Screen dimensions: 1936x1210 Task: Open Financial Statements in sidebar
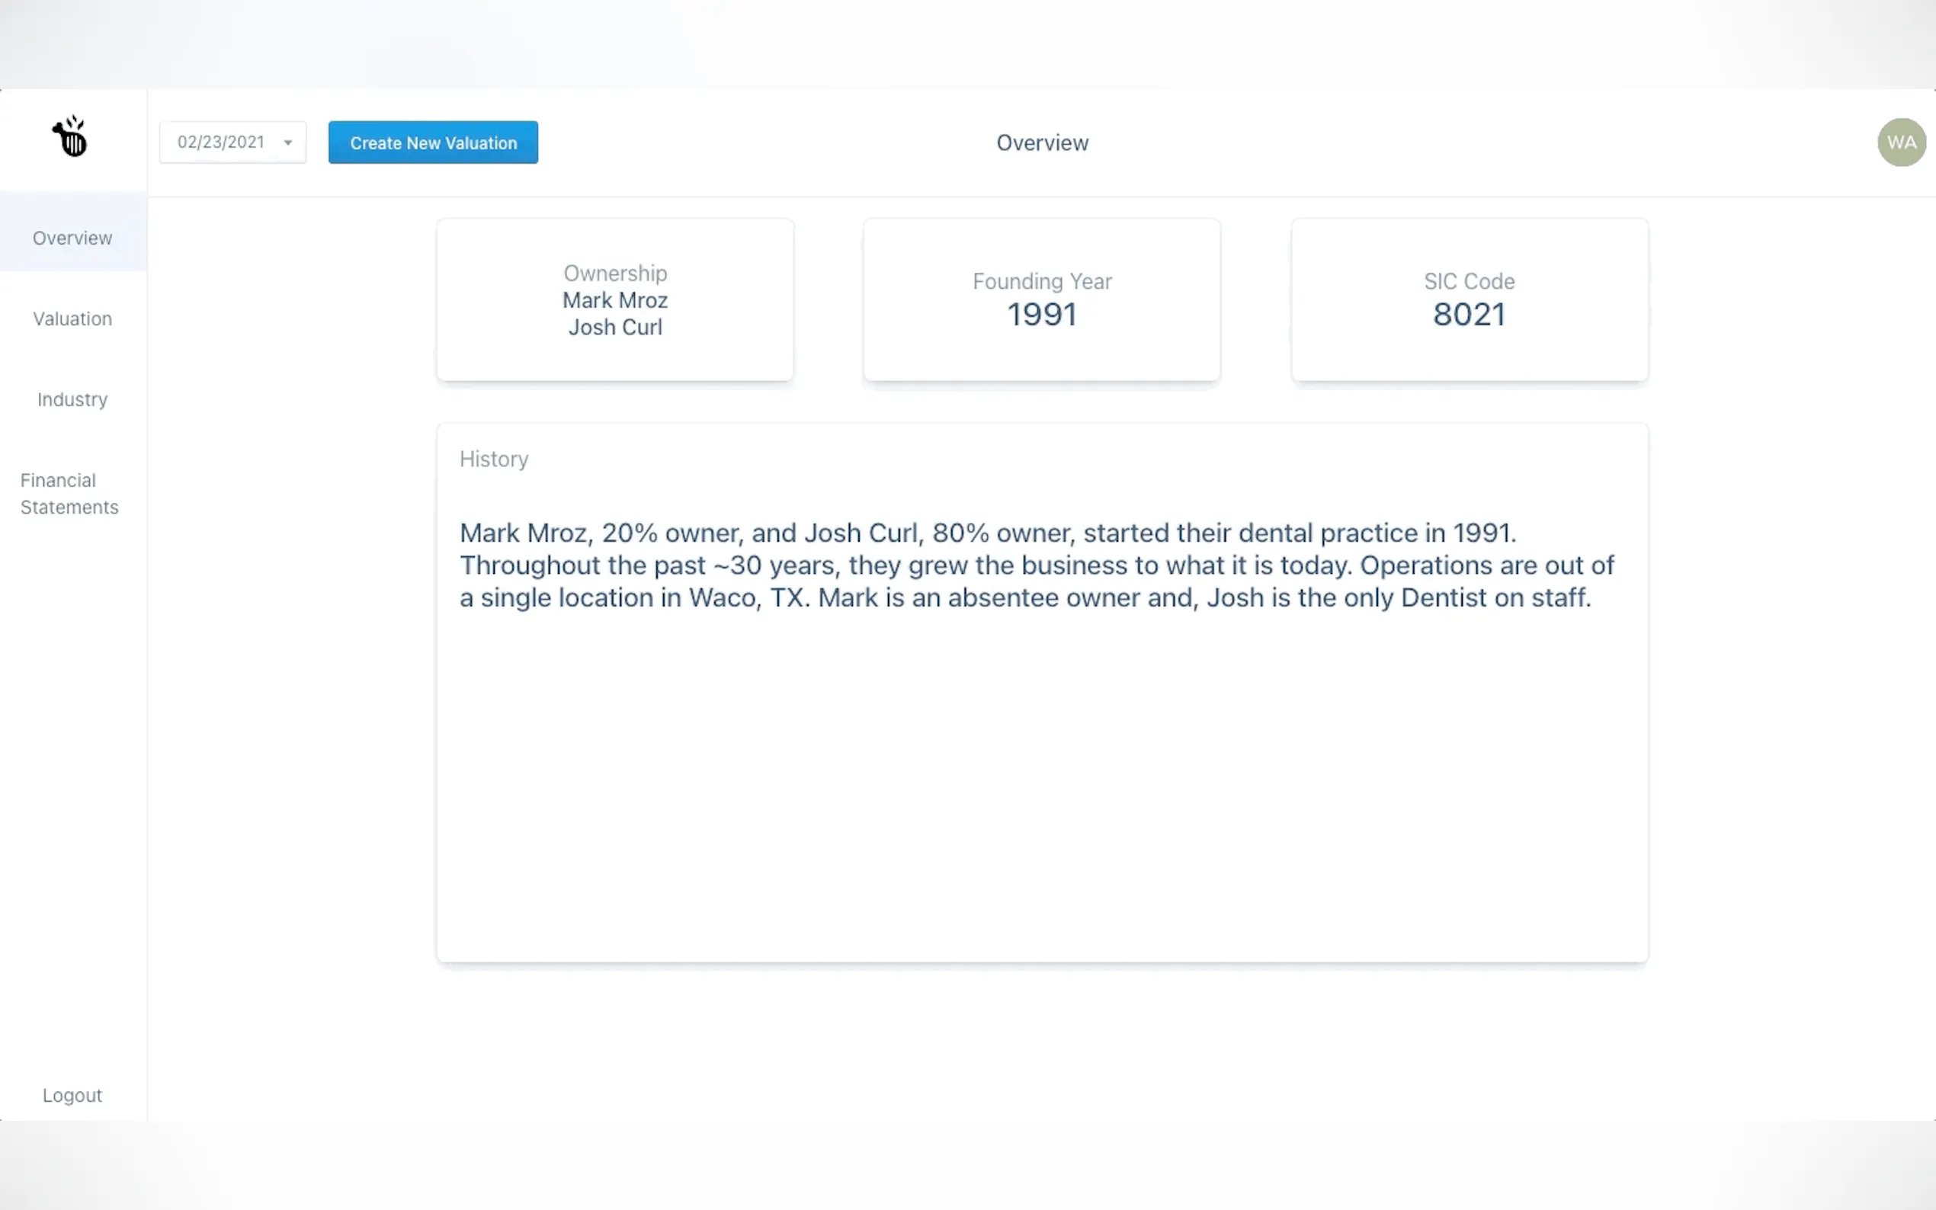pyautogui.click(x=69, y=493)
